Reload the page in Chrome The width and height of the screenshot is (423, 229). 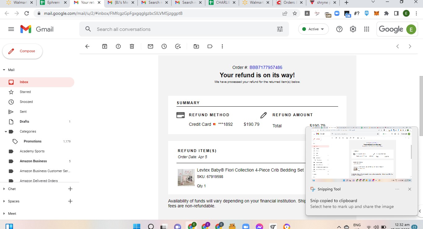(27, 13)
